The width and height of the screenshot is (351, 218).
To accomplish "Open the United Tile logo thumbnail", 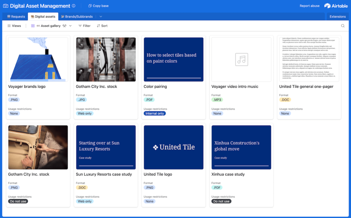I will coord(173,147).
